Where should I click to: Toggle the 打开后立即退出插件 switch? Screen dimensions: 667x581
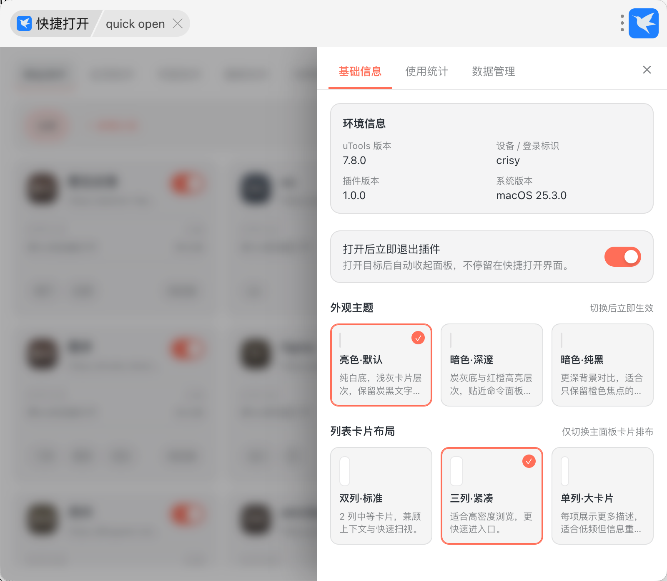(622, 257)
